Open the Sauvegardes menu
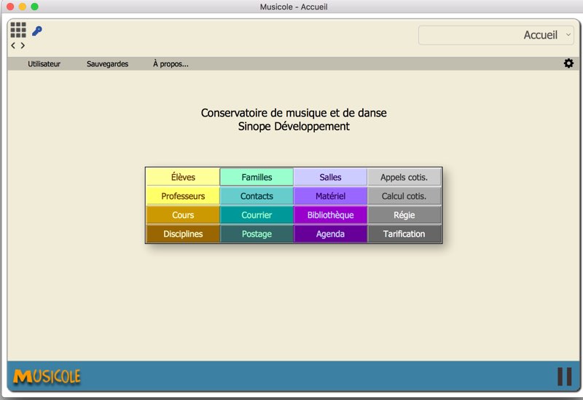The height and width of the screenshot is (400, 583). [107, 64]
